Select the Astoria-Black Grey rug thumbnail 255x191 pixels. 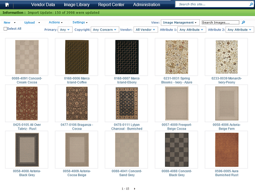click(27, 150)
